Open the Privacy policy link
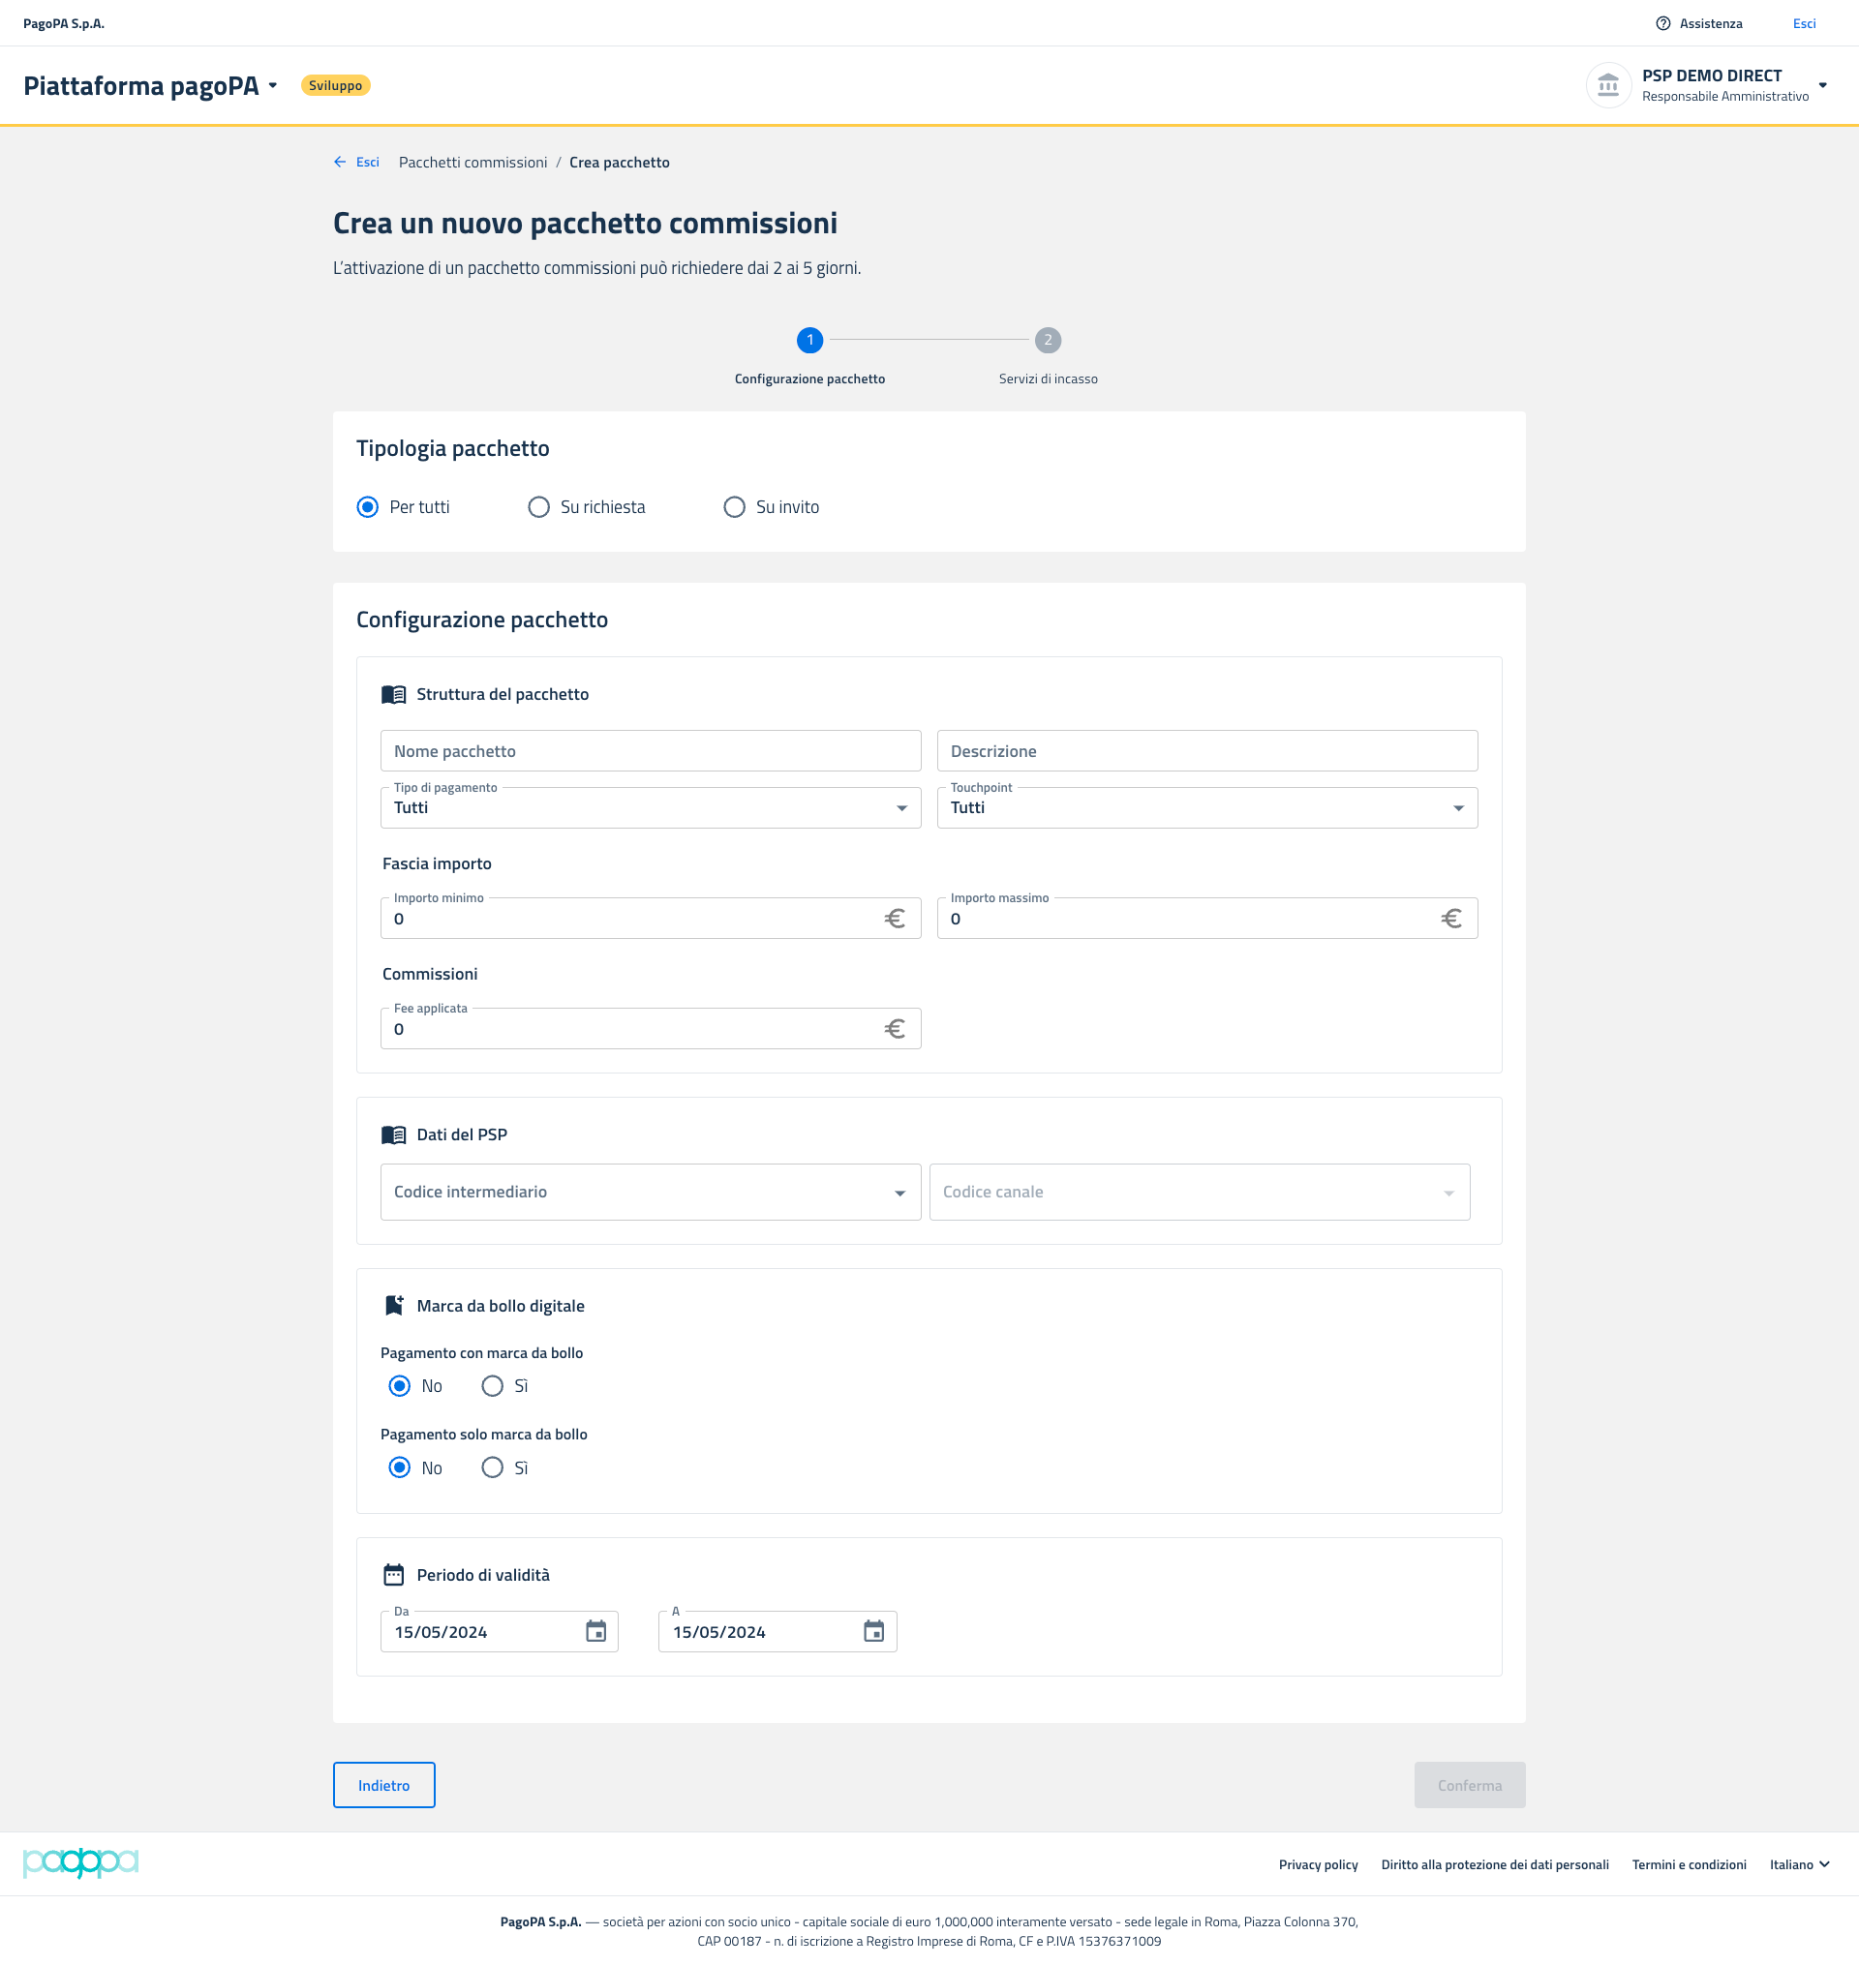 (1317, 1864)
